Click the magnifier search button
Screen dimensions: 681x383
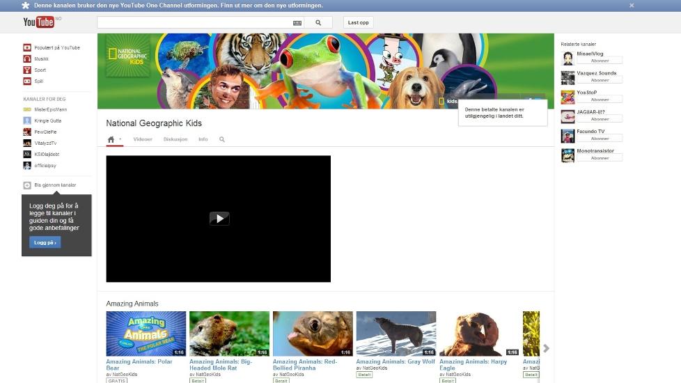click(x=318, y=22)
